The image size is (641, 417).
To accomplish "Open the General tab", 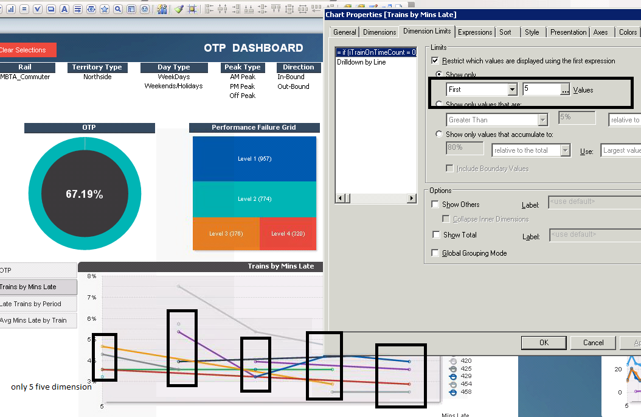I will 345,32.
